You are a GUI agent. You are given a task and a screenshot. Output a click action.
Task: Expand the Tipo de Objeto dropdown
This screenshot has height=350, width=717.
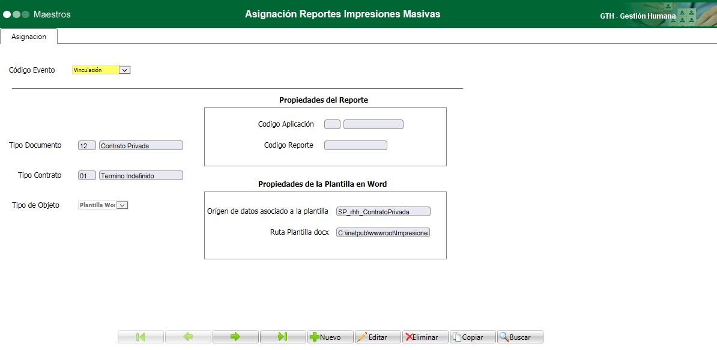[x=123, y=205]
